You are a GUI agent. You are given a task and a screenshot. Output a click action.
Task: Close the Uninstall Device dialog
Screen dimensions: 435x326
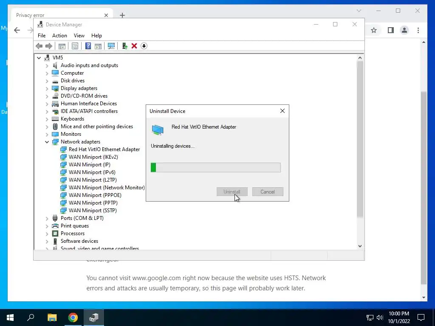click(x=282, y=111)
